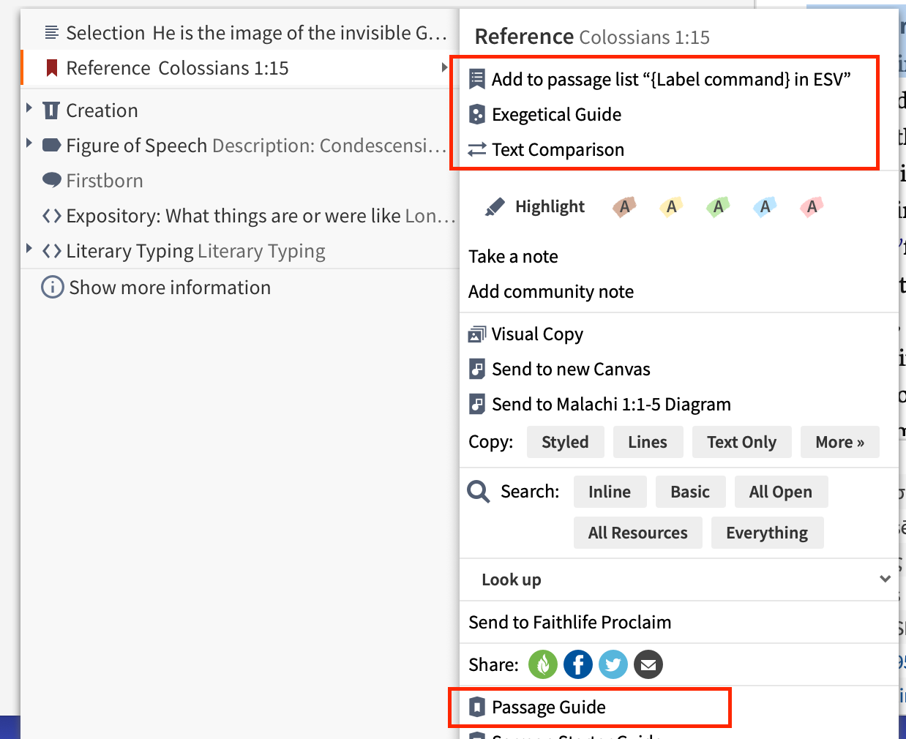906x739 pixels.
Task: Share to Twitter icon
Action: 613,664
